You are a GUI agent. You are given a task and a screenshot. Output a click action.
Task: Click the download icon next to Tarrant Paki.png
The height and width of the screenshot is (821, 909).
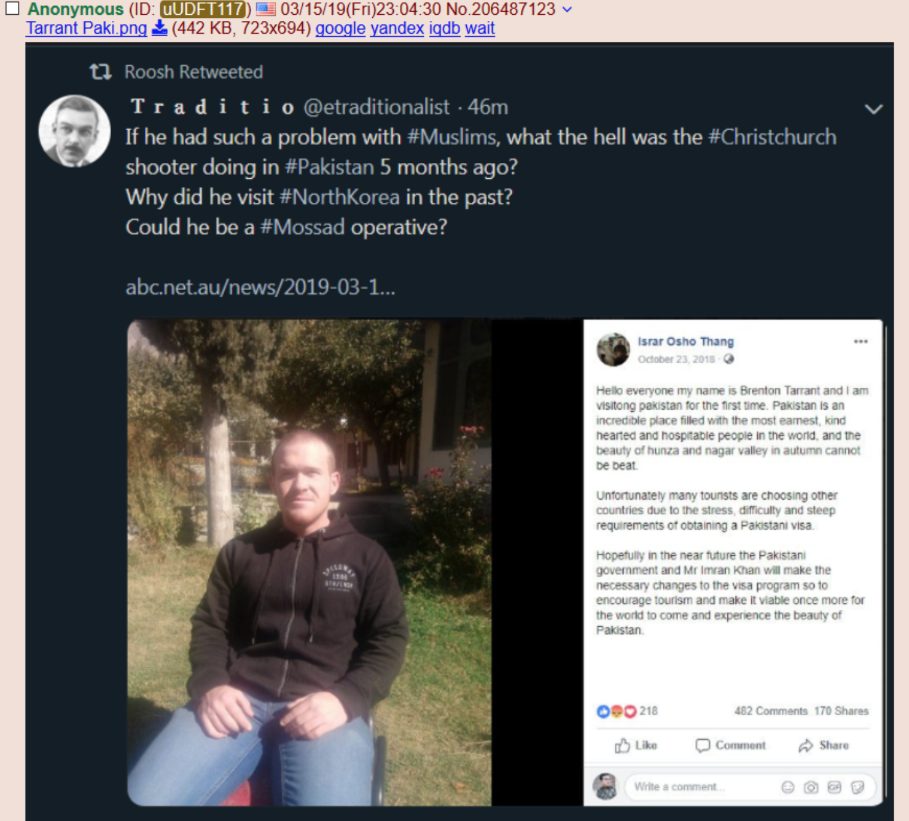click(x=160, y=28)
